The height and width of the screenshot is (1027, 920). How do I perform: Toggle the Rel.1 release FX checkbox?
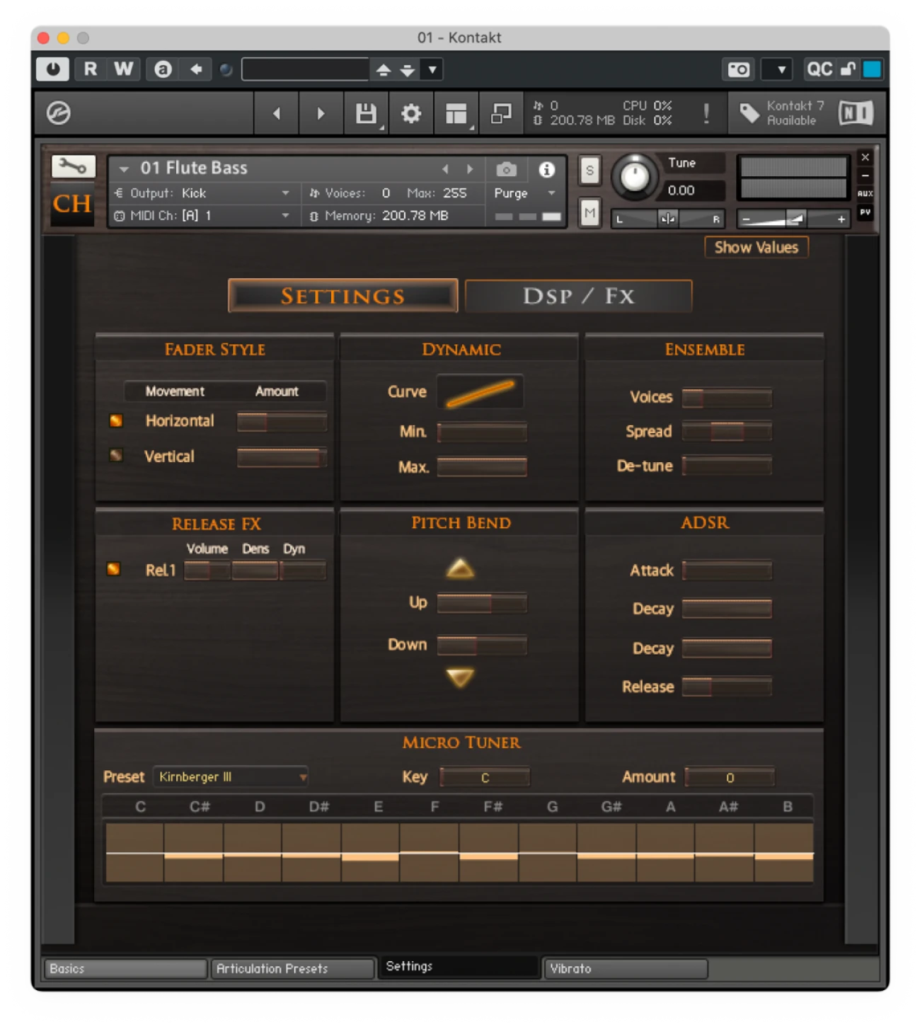pyautogui.click(x=114, y=569)
